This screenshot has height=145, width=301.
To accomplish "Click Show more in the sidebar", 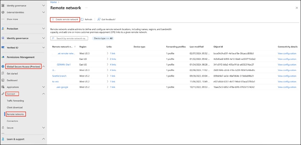I will 12,19.
